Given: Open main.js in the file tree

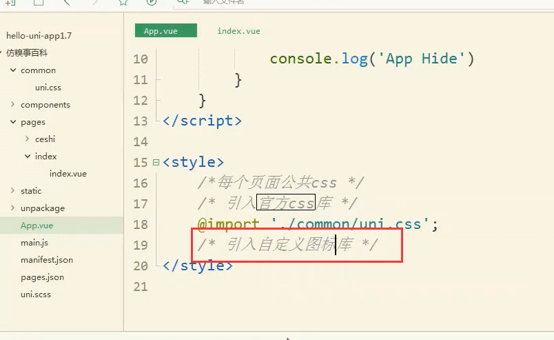Looking at the screenshot, I should [x=34, y=243].
